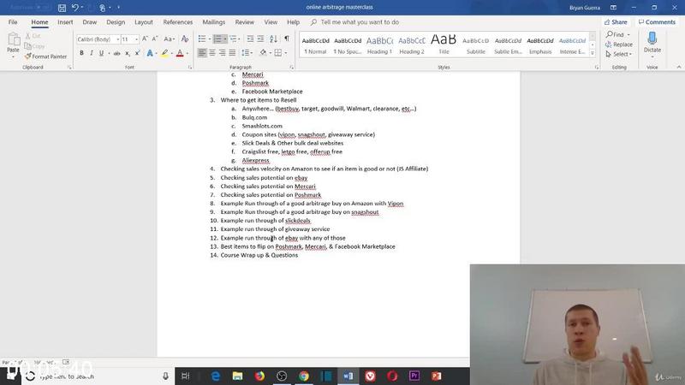Decrease font size with Shrink Font
Image resolution: width=685 pixels, height=385 pixels.
click(155, 39)
